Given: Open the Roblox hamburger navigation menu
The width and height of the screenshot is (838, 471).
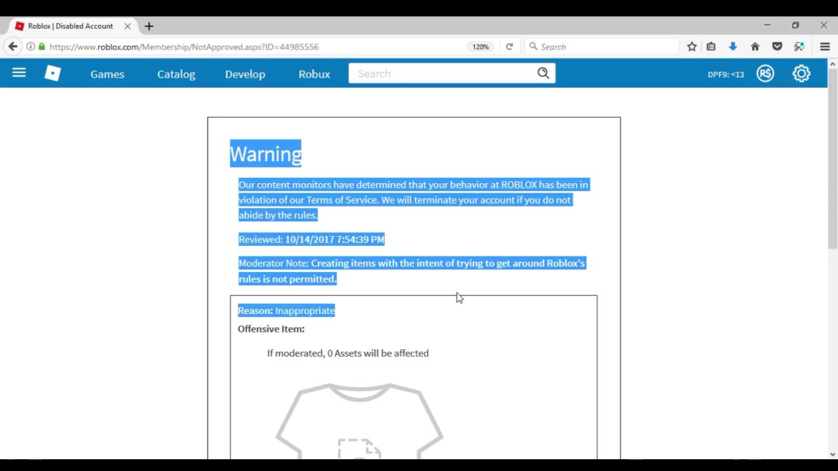Looking at the screenshot, I should tap(19, 73).
